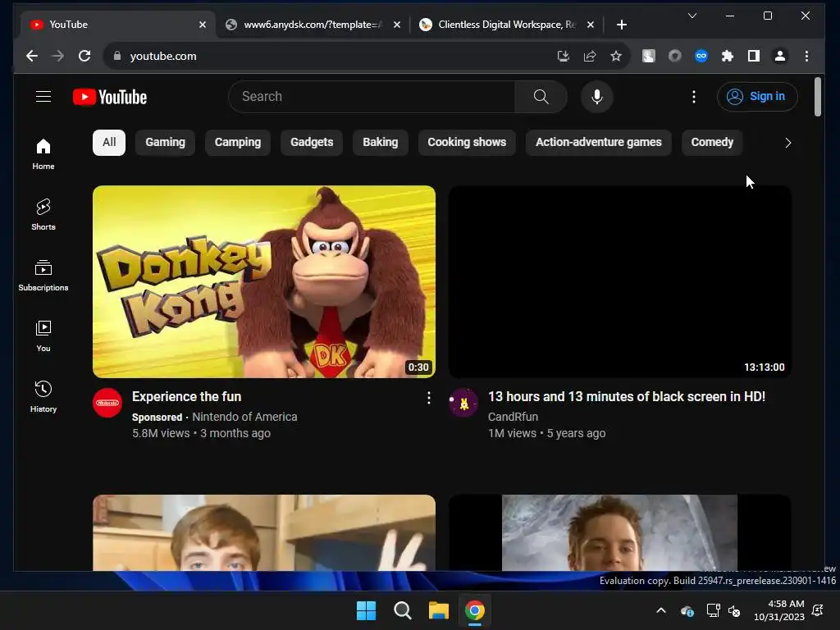Open the Donkey Kong video thumbnail
This screenshot has width=840, height=630.
coord(264,282)
